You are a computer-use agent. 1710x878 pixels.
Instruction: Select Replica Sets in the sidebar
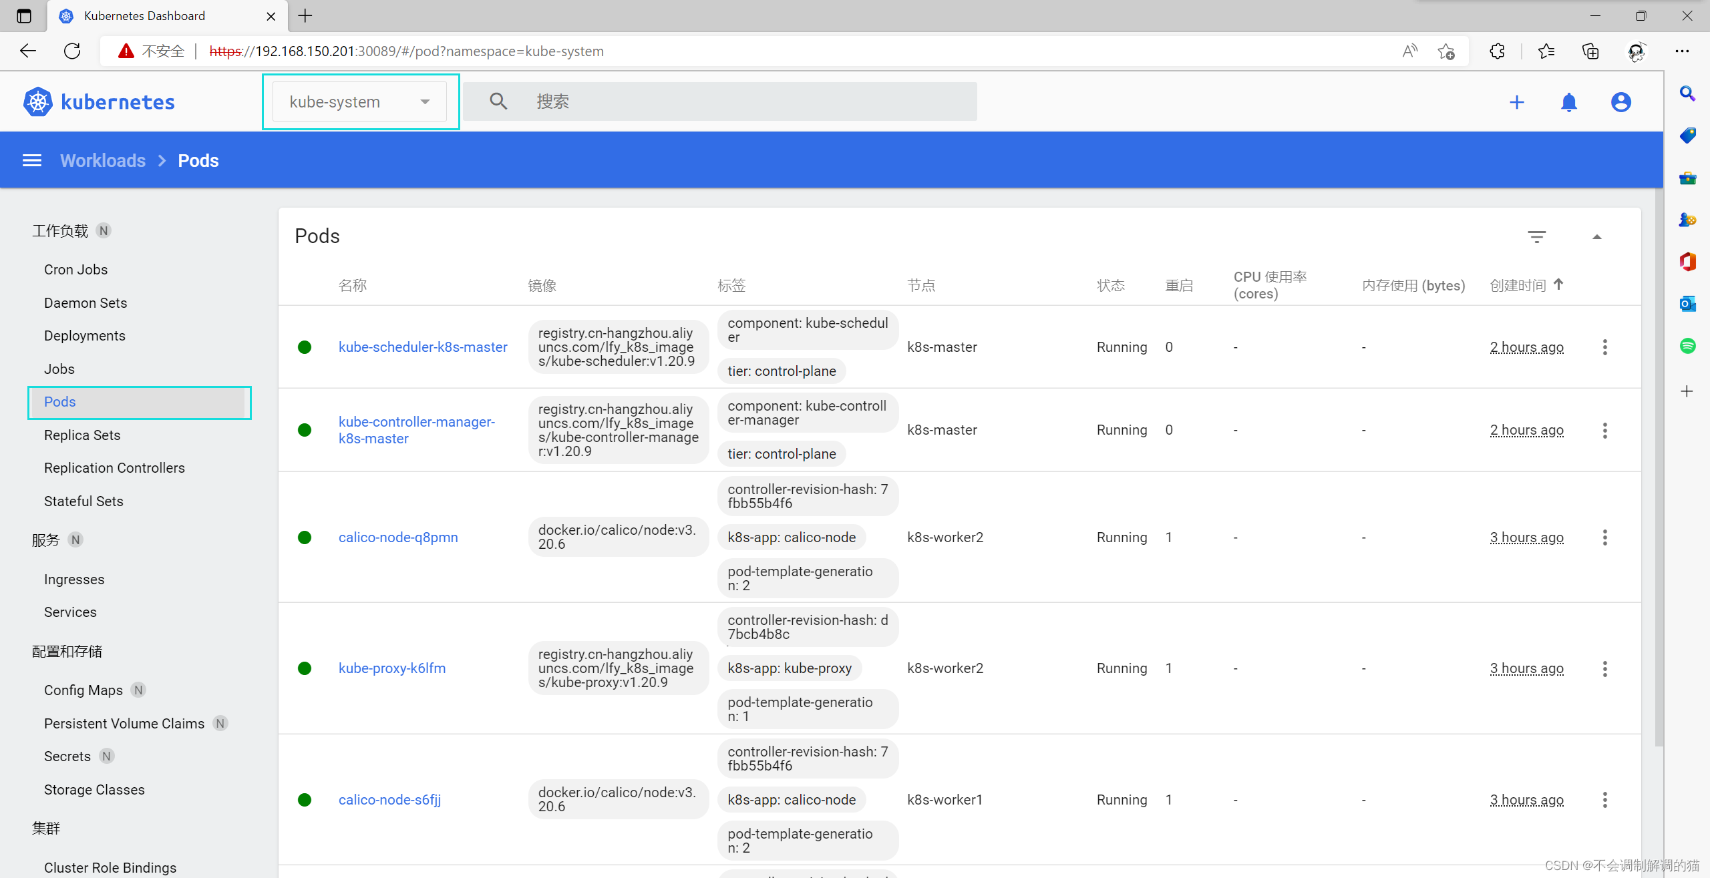point(82,435)
